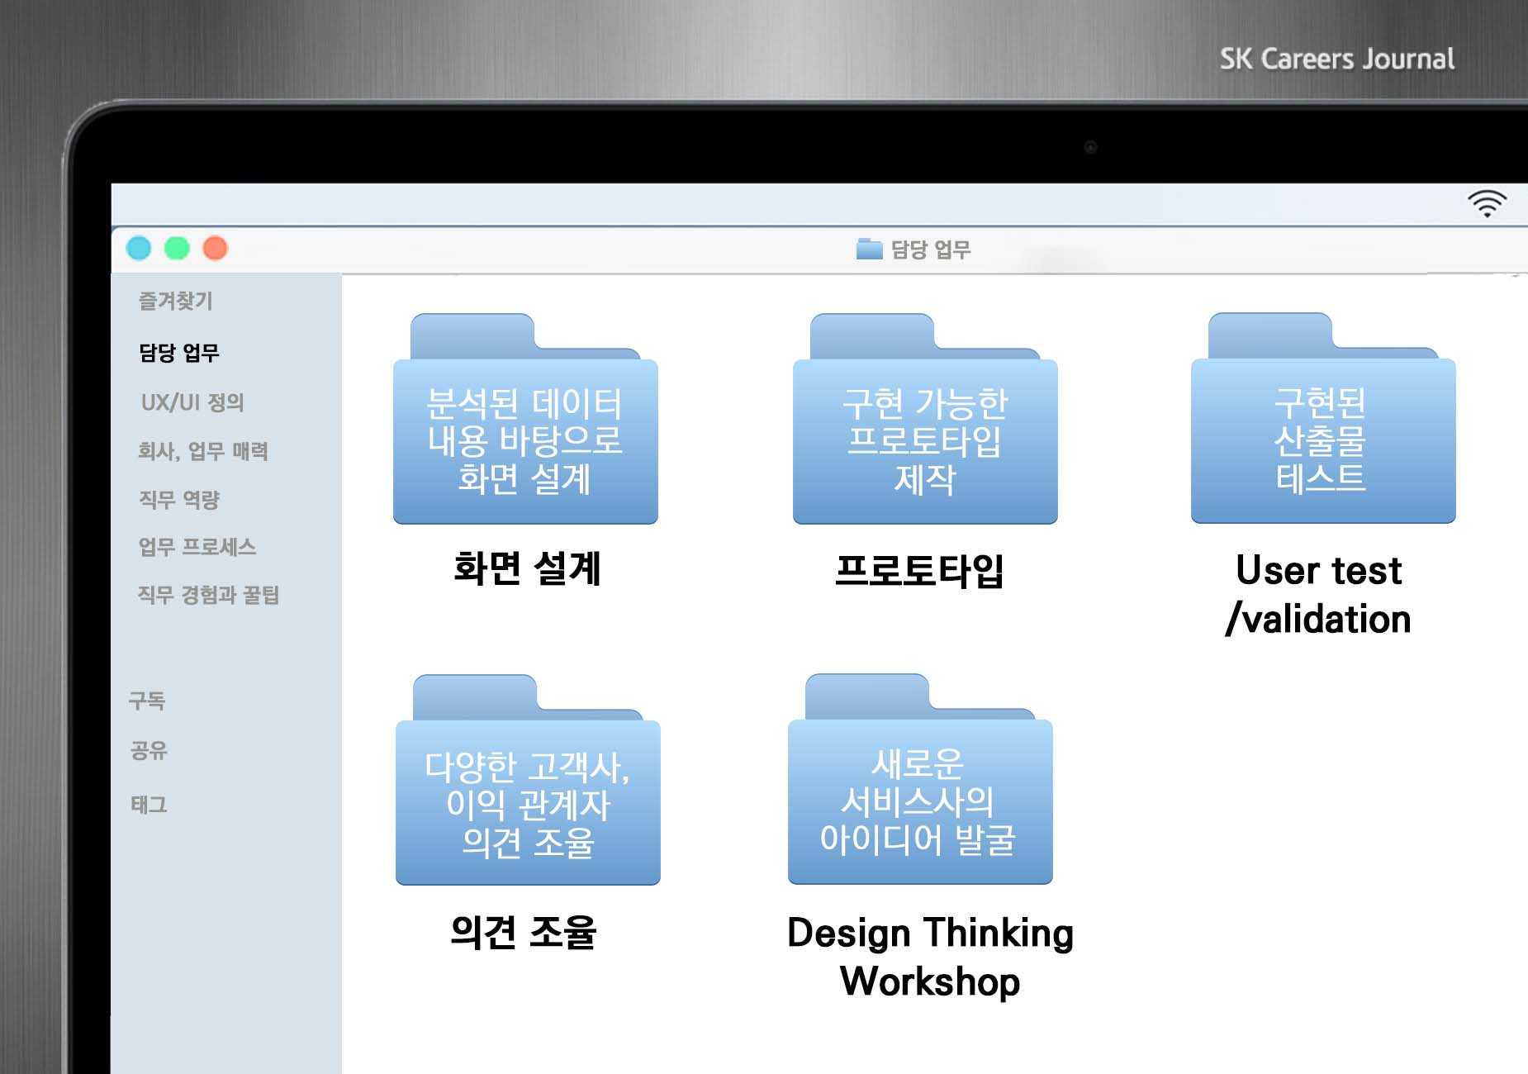Select 직무 역량 in the sidebar
The width and height of the screenshot is (1528, 1074).
tap(179, 499)
